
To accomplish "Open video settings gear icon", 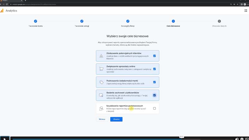I will point(242,139).
